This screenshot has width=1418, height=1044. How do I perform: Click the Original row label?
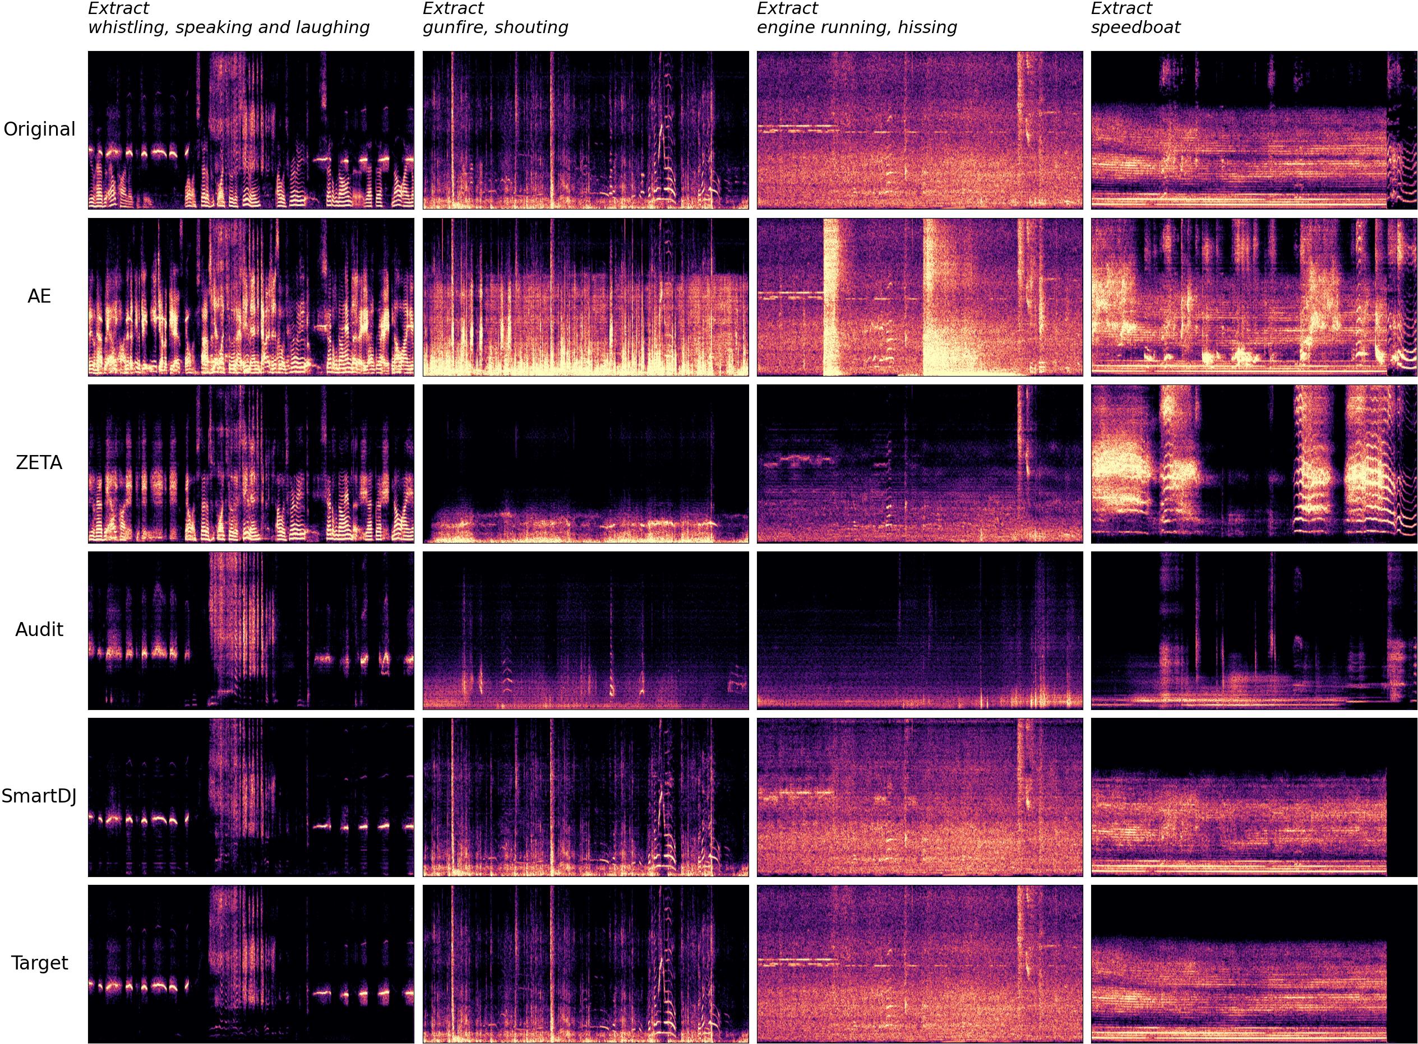click(39, 129)
